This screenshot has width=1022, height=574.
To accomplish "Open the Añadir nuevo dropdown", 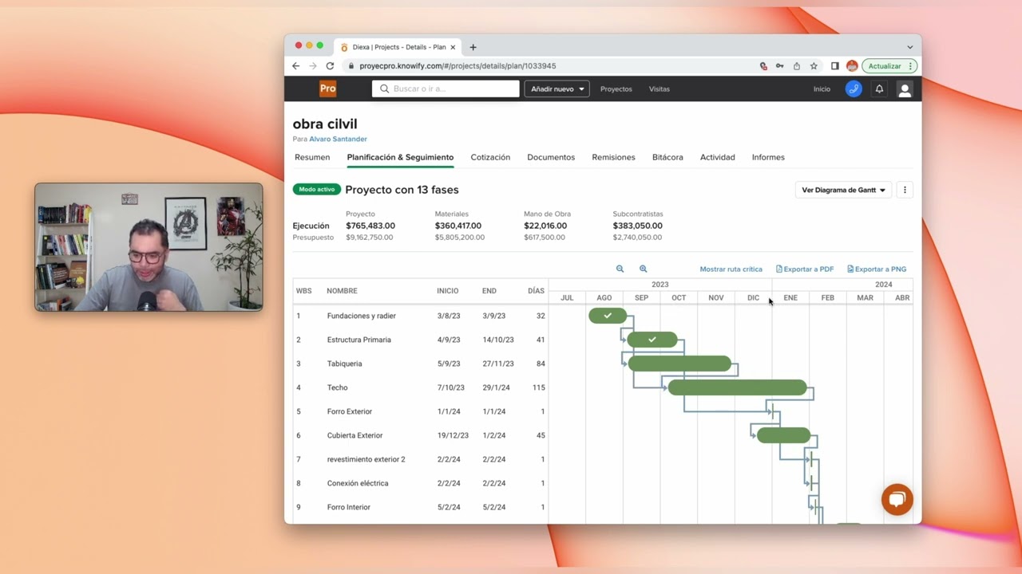I will [x=557, y=89].
